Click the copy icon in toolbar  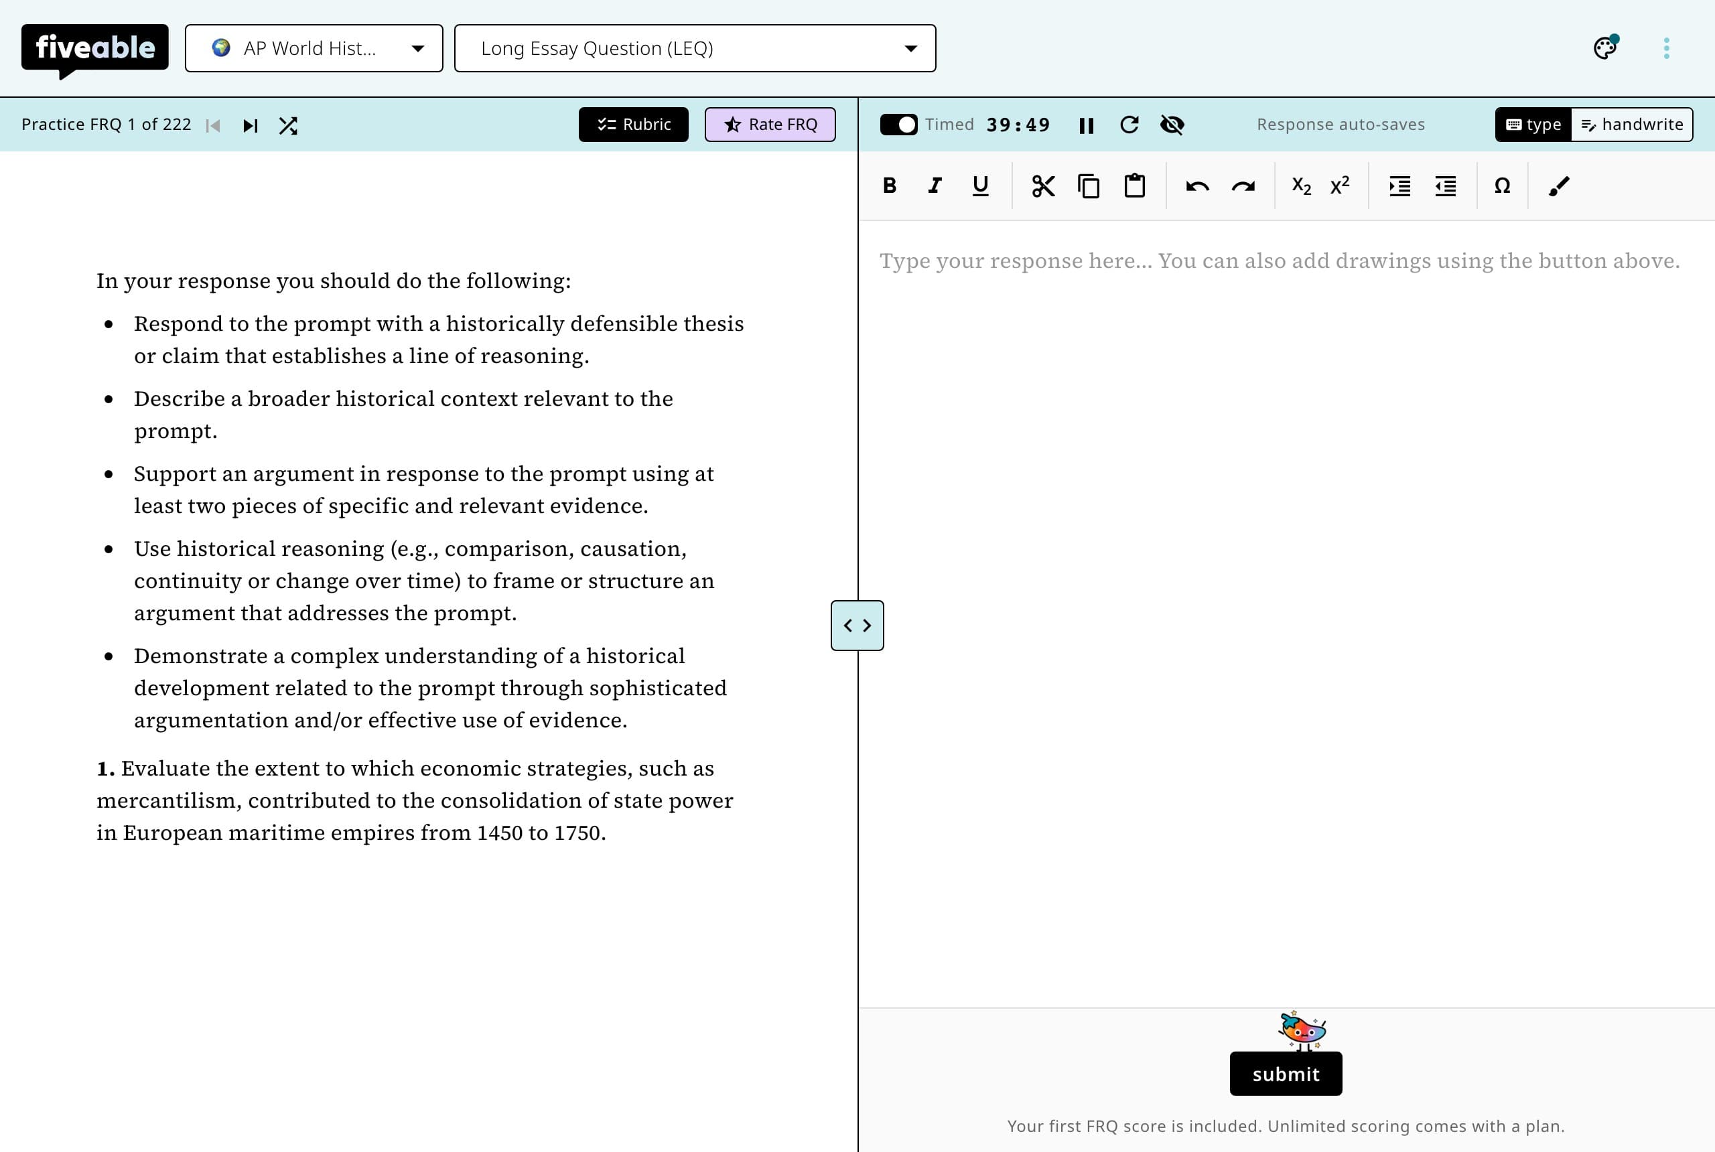pos(1088,186)
